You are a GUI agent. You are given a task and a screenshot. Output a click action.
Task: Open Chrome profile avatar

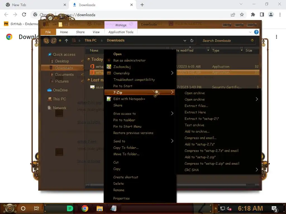tap(271, 14)
